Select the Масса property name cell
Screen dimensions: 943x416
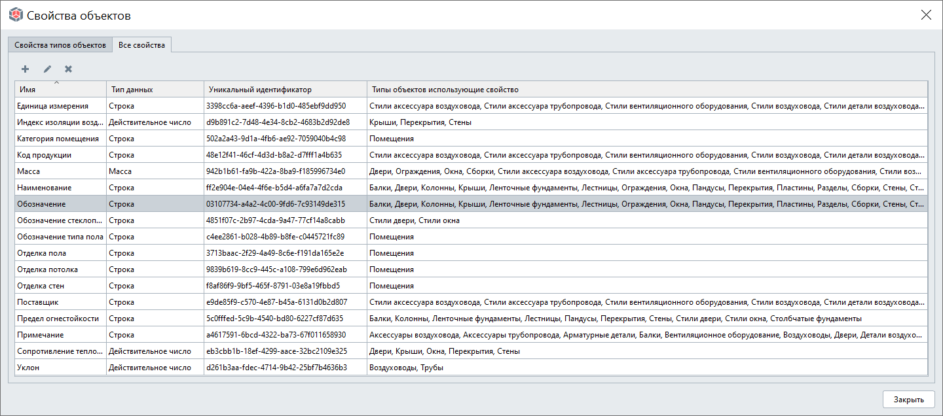pyautogui.click(x=61, y=171)
